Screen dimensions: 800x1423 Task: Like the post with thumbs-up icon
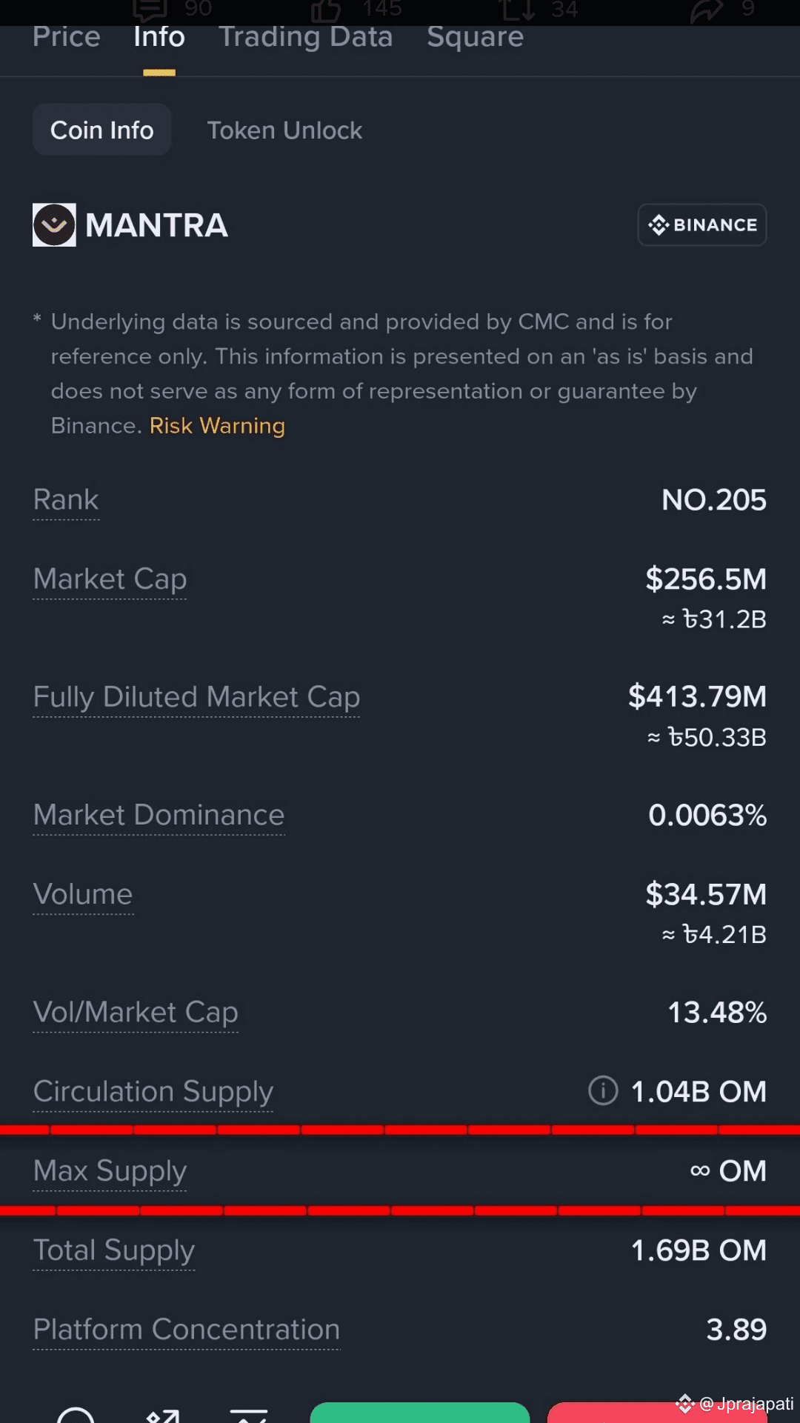[326, 10]
